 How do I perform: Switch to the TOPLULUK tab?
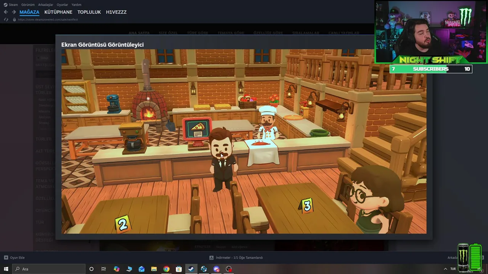[x=89, y=12]
